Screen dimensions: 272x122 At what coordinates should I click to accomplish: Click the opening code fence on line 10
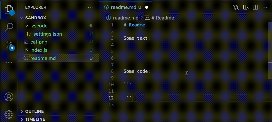tap(127, 84)
